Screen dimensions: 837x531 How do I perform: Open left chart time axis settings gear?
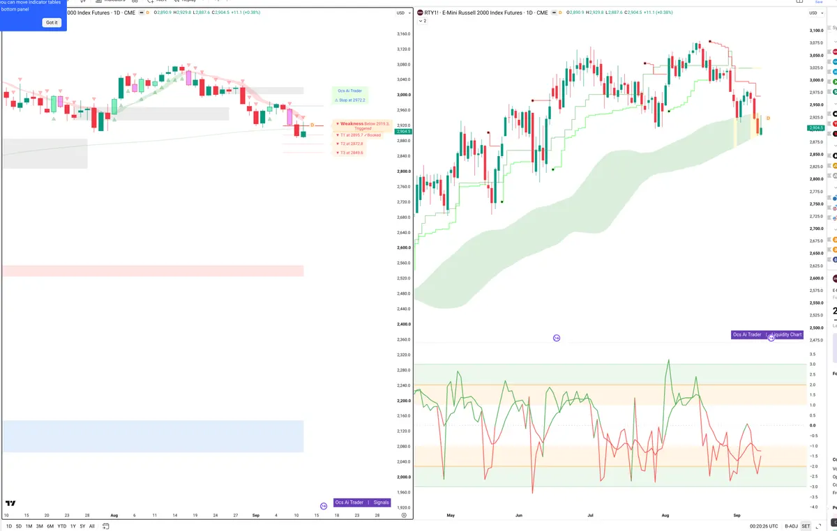pos(404,515)
